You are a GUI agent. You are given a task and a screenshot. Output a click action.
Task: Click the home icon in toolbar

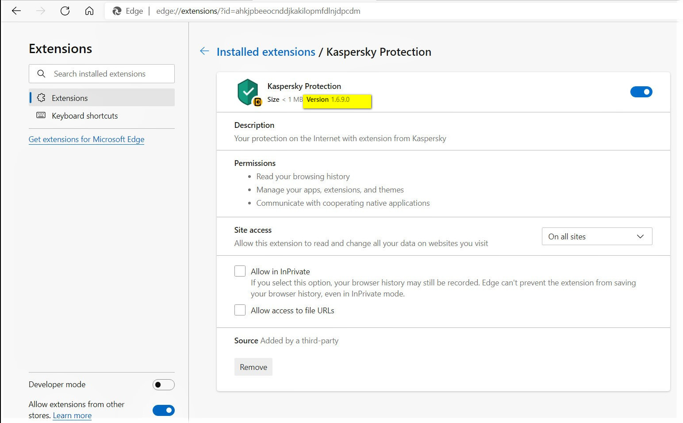89,11
